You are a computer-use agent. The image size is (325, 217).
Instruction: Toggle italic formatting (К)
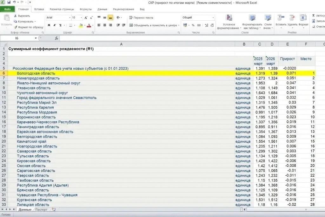pyautogui.click(x=55, y=25)
